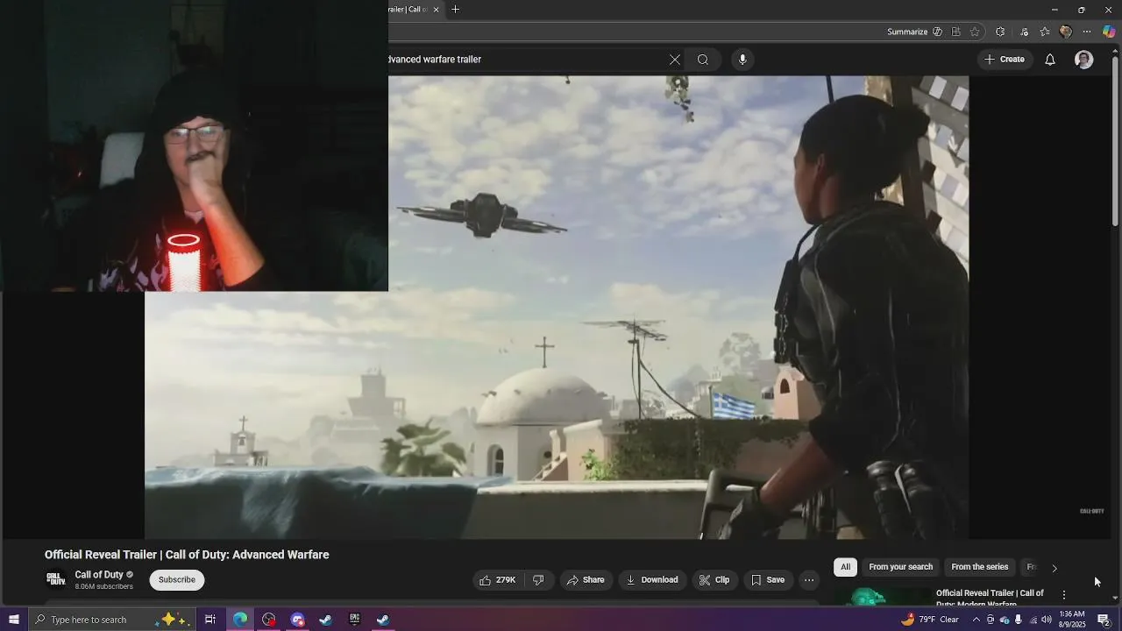Like the video with thumbs-up button
The image size is (1122, 631).
(497, 580)
